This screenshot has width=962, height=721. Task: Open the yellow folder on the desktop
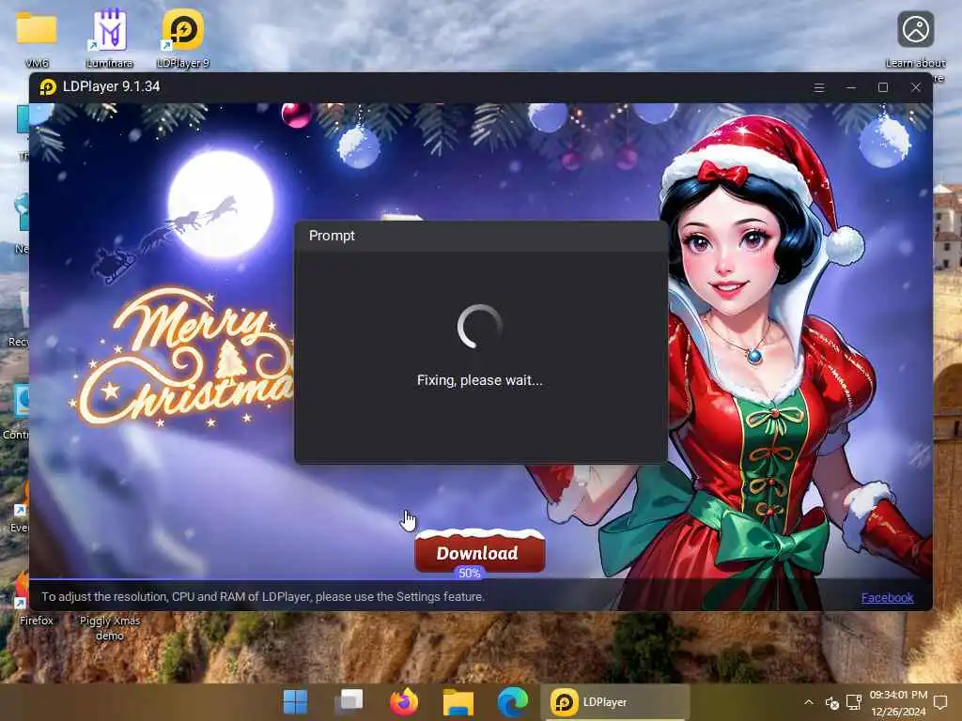click(x=37, y=37)
